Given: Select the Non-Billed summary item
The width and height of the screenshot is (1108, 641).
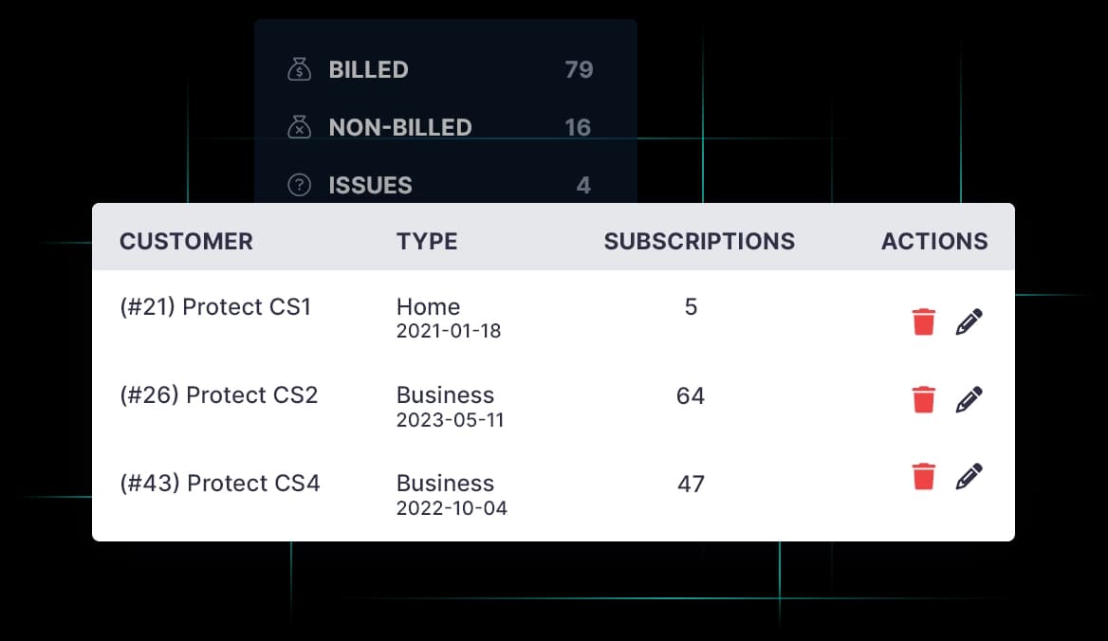Looking at the screenshot, I should (399, 127).
